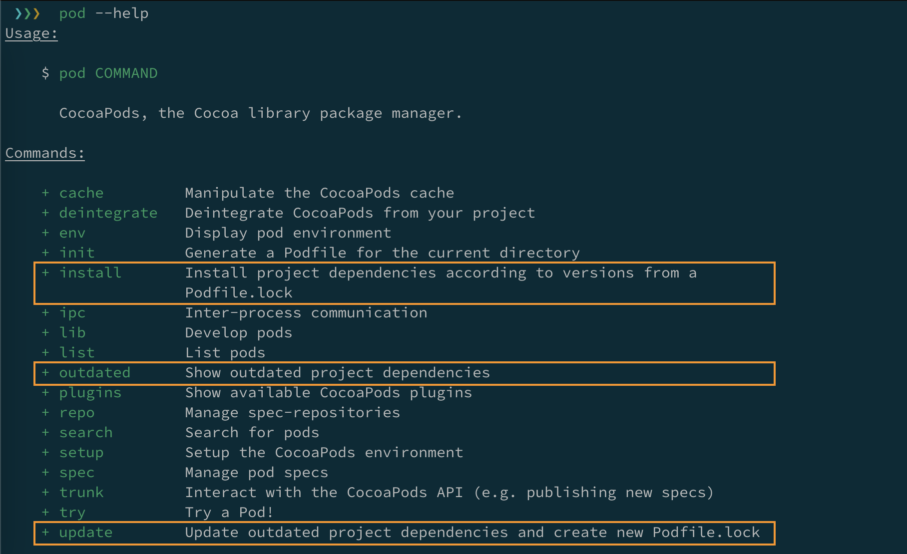Click the spec command name
This screenshot has width=907, height=554.
pos(77,472)
